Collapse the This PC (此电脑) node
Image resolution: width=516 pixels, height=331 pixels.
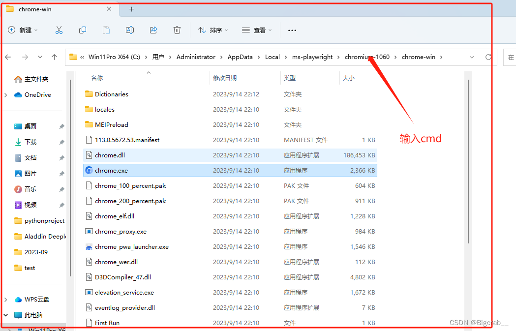(5, 315)
